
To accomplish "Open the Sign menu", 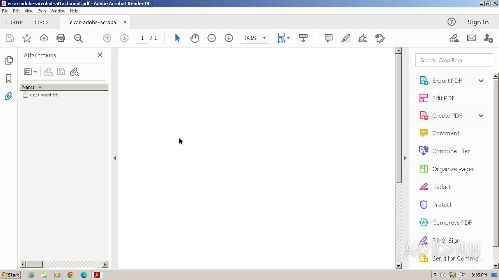I will [x=42, y=11].
